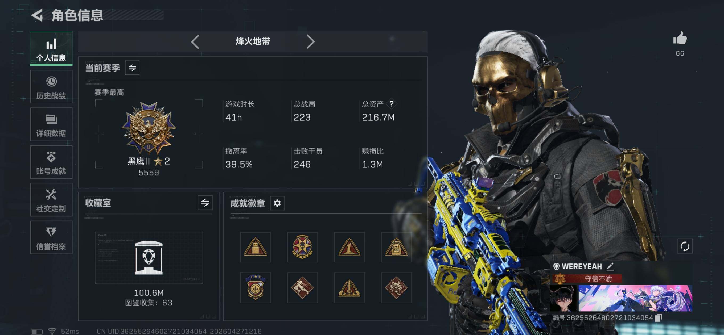Open the 烽火地带 mode selector
Screen dimensions: 724x335
[253, 41]
